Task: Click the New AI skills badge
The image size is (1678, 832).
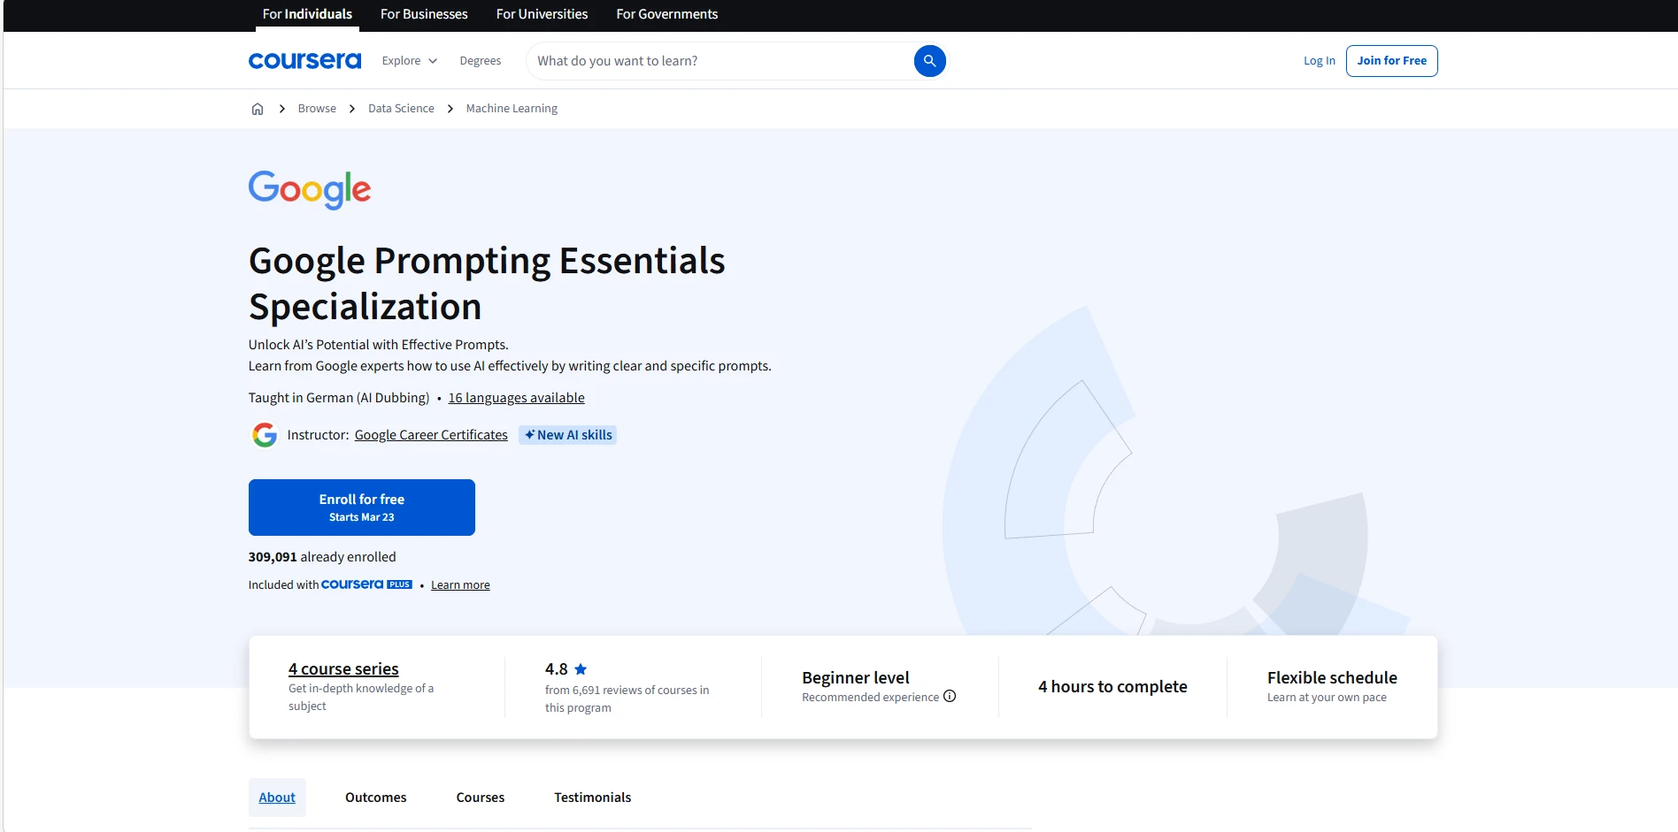Action: [567, 434]
